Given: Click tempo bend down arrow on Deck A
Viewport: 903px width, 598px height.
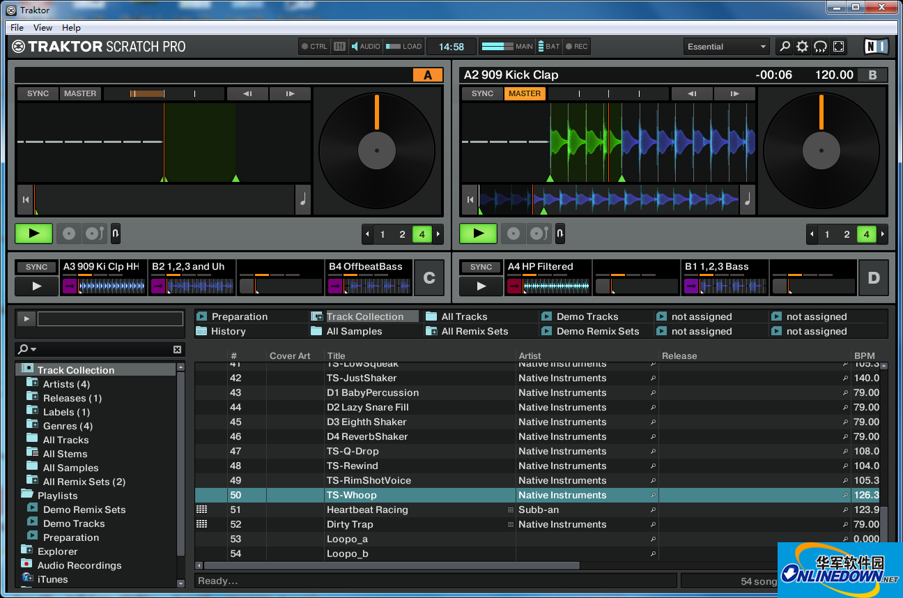Looking at the screenshot, I should pyautogui.click(x=247, y=93).
